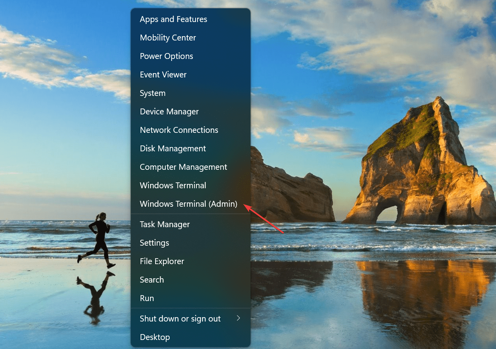
Task: Open Device Manager
Action: pos(190,112)
